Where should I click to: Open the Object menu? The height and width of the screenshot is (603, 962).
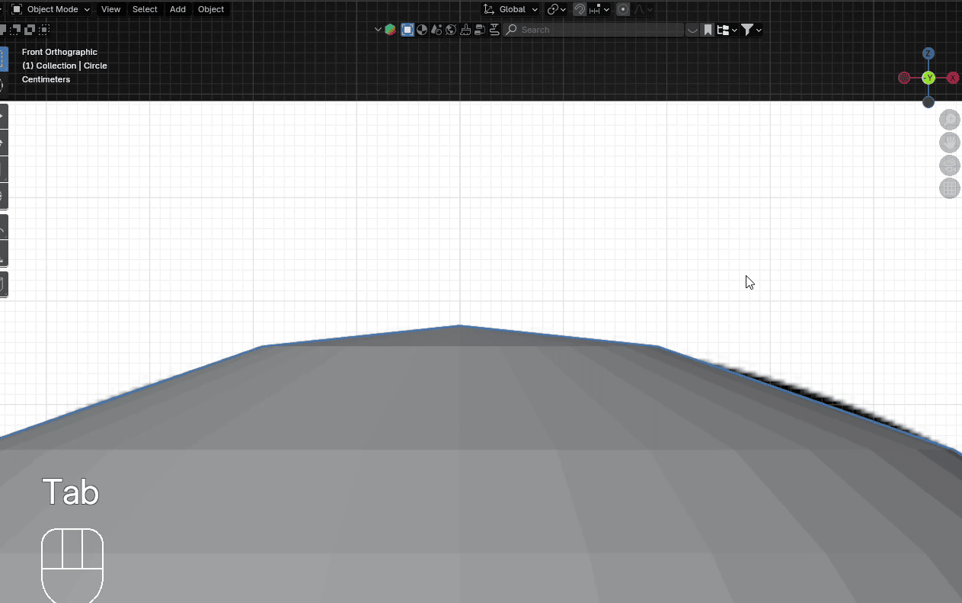tap(211, 9)
